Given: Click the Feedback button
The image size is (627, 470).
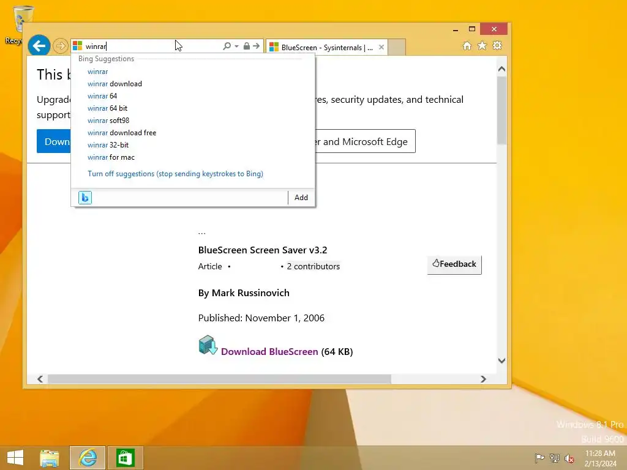Looking at the screenshot, I should [x=454, y=264].
